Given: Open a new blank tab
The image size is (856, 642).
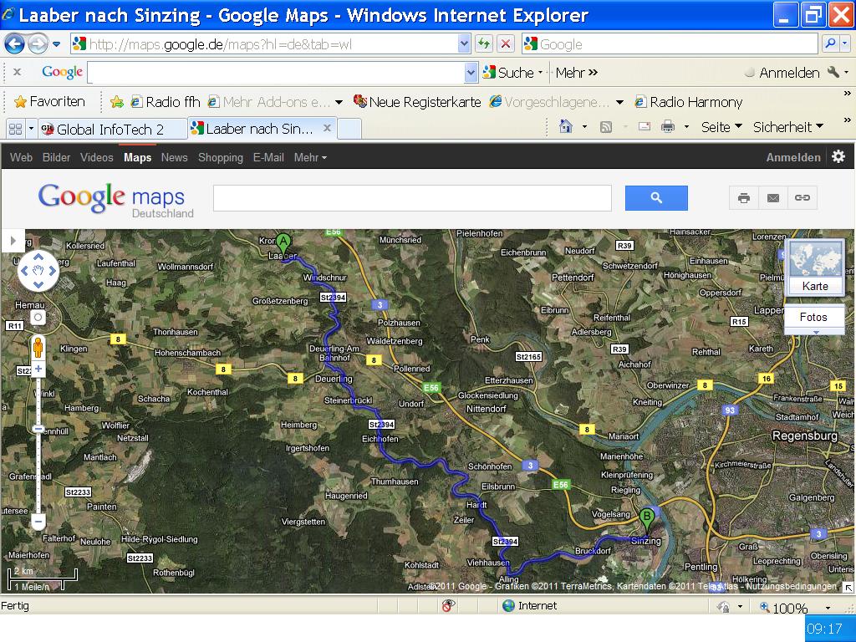Looking at the screenshot, I should pos(349,129).
